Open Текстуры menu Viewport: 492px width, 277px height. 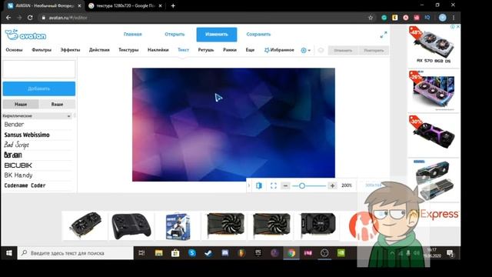(x=128, y=50)
